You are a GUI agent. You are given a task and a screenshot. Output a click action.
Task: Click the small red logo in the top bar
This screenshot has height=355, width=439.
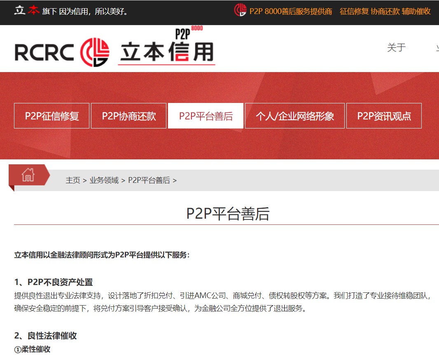(240, 10)
